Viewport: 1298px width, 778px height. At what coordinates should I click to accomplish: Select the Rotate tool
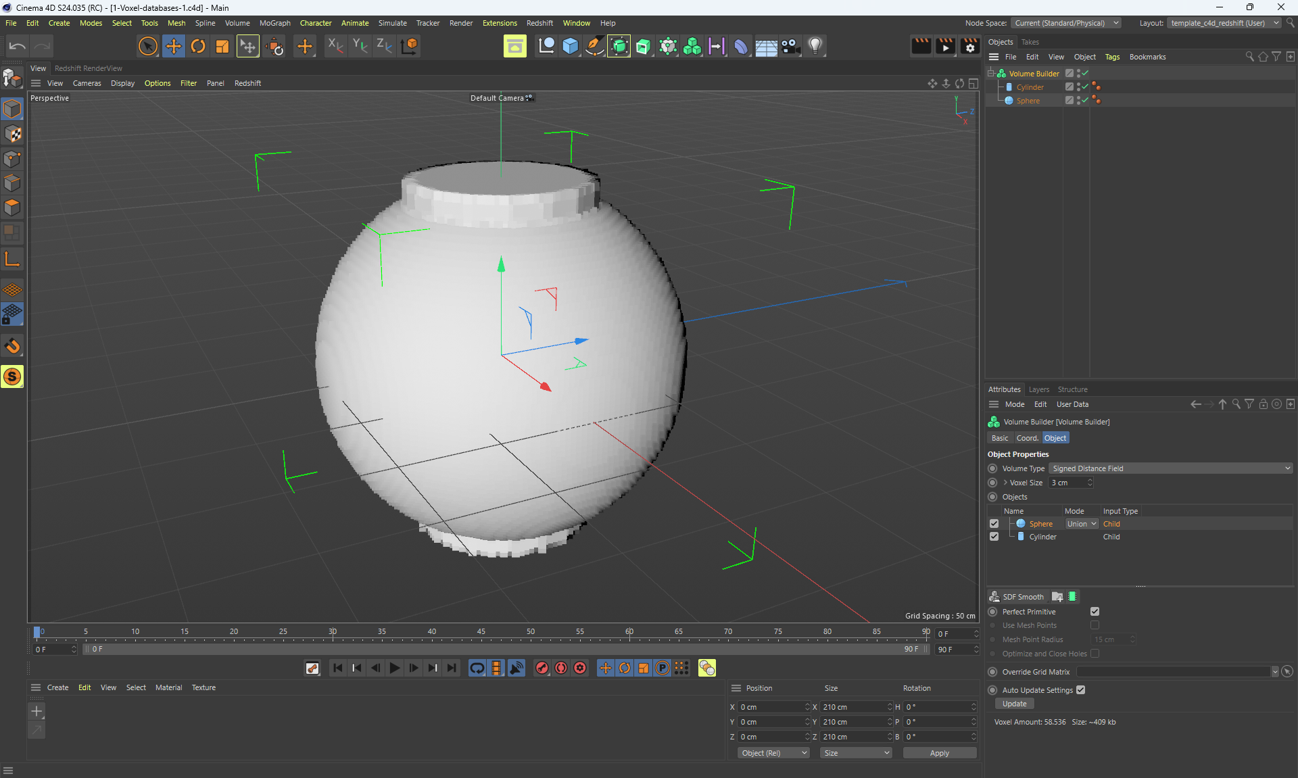click(198, 46)
